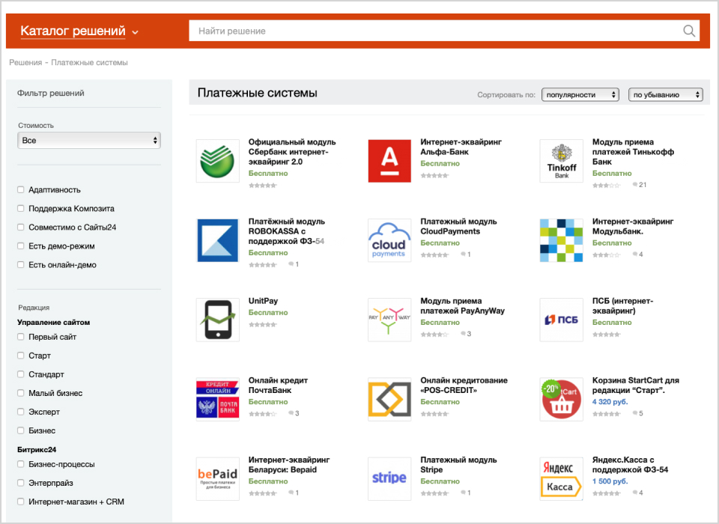The height and width of the screenshot is (524, 719).
Task: Select the Старт edition checkbox
Action: [21, 356]
